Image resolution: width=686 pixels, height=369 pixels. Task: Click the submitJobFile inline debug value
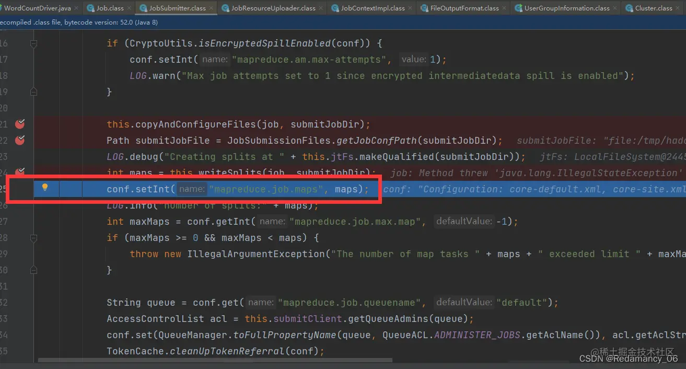pos(601,141)
